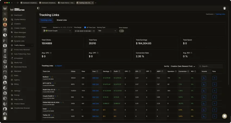
Task: Click the Avg. CPC help icon
Action: click(x=51, y=53)
